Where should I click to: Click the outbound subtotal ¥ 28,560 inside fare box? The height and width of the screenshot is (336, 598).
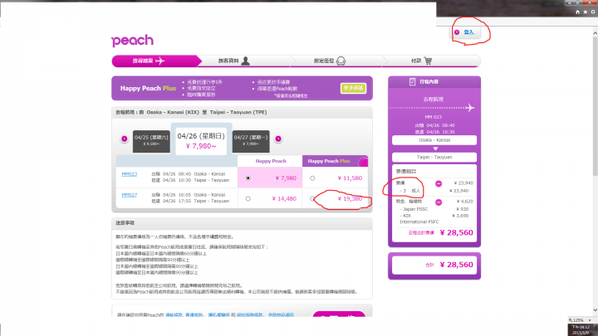(456, 233)
